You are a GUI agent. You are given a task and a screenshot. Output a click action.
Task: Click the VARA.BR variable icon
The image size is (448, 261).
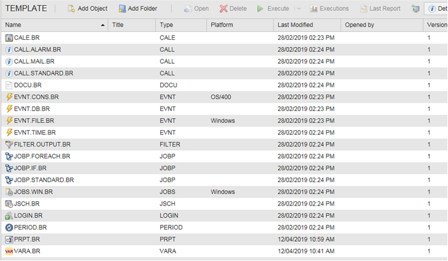click(9, 251)
